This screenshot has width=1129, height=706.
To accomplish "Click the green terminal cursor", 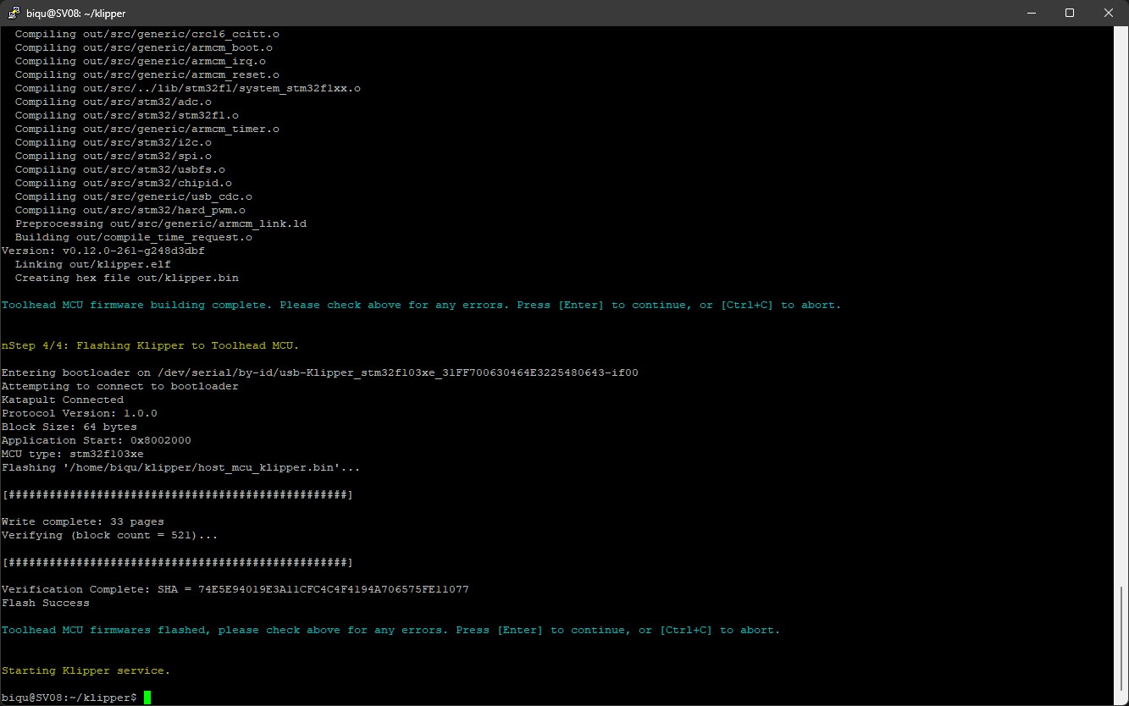I will point(147,698).
